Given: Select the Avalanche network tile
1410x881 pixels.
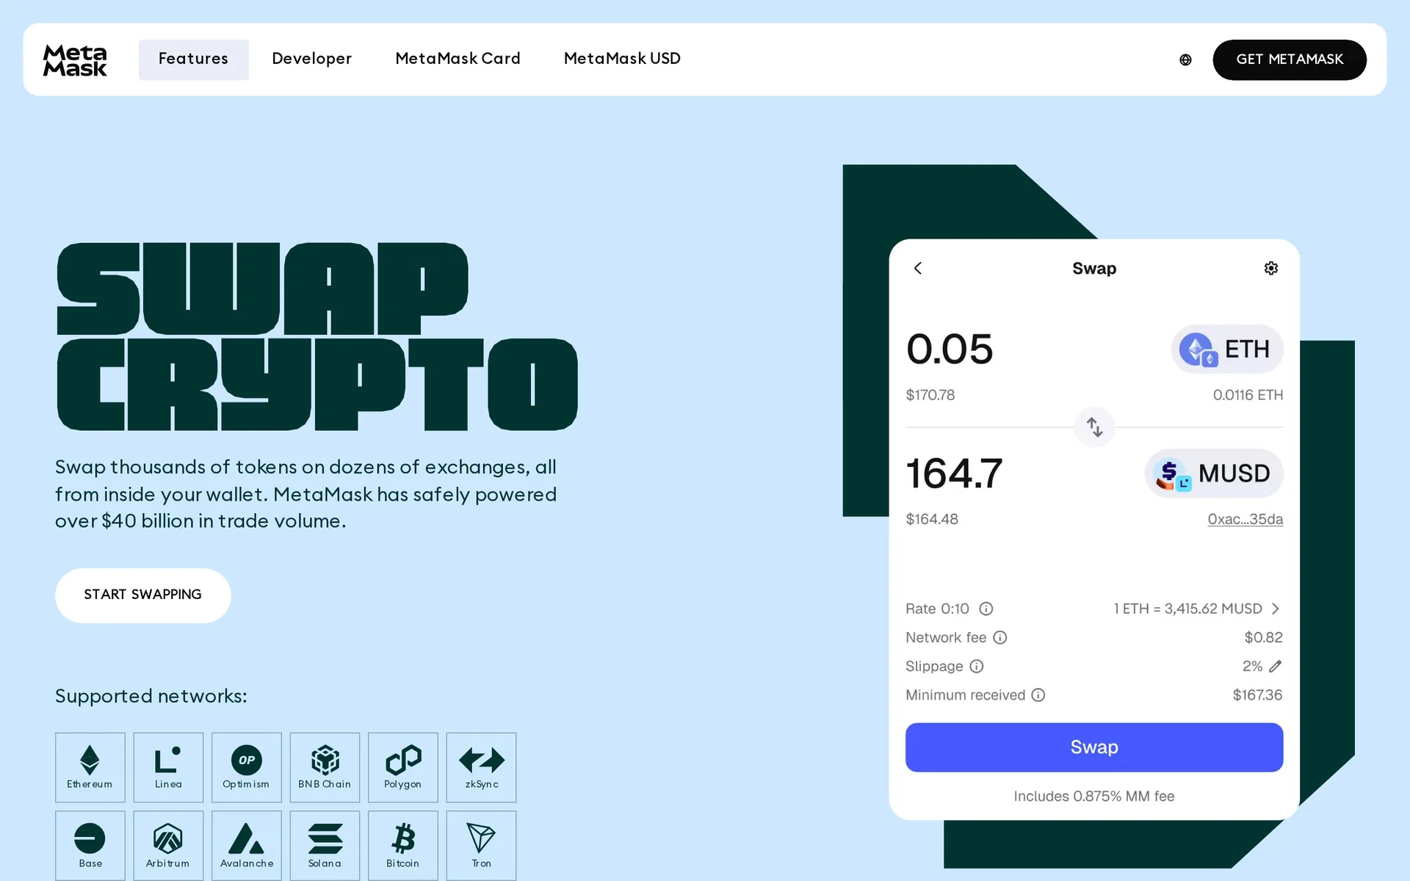Looking at the screenshot, I should click(x=247, y=846).
